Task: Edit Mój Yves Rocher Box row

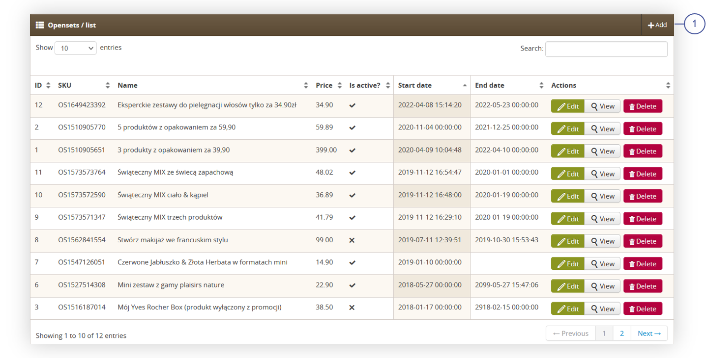Action: tap(568, 308)
